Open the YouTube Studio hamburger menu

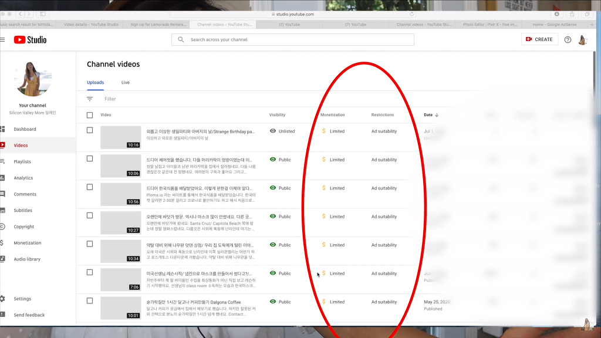[3, 39]
